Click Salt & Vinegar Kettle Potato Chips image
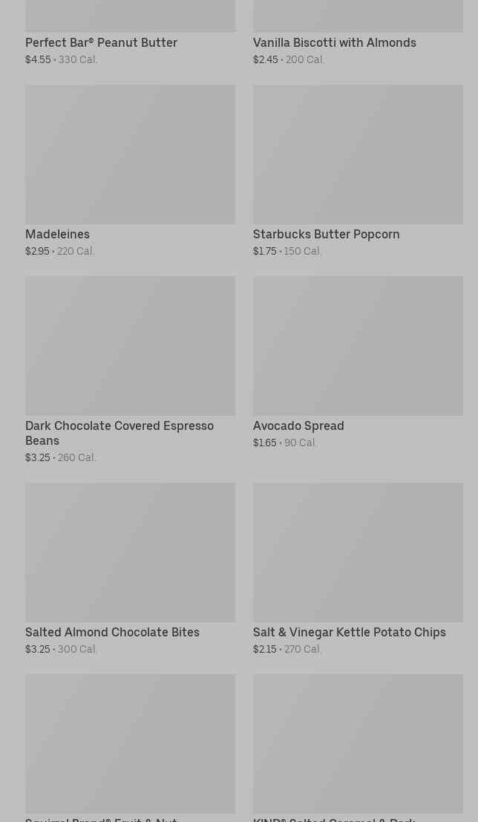 click(x=358, y=552)
